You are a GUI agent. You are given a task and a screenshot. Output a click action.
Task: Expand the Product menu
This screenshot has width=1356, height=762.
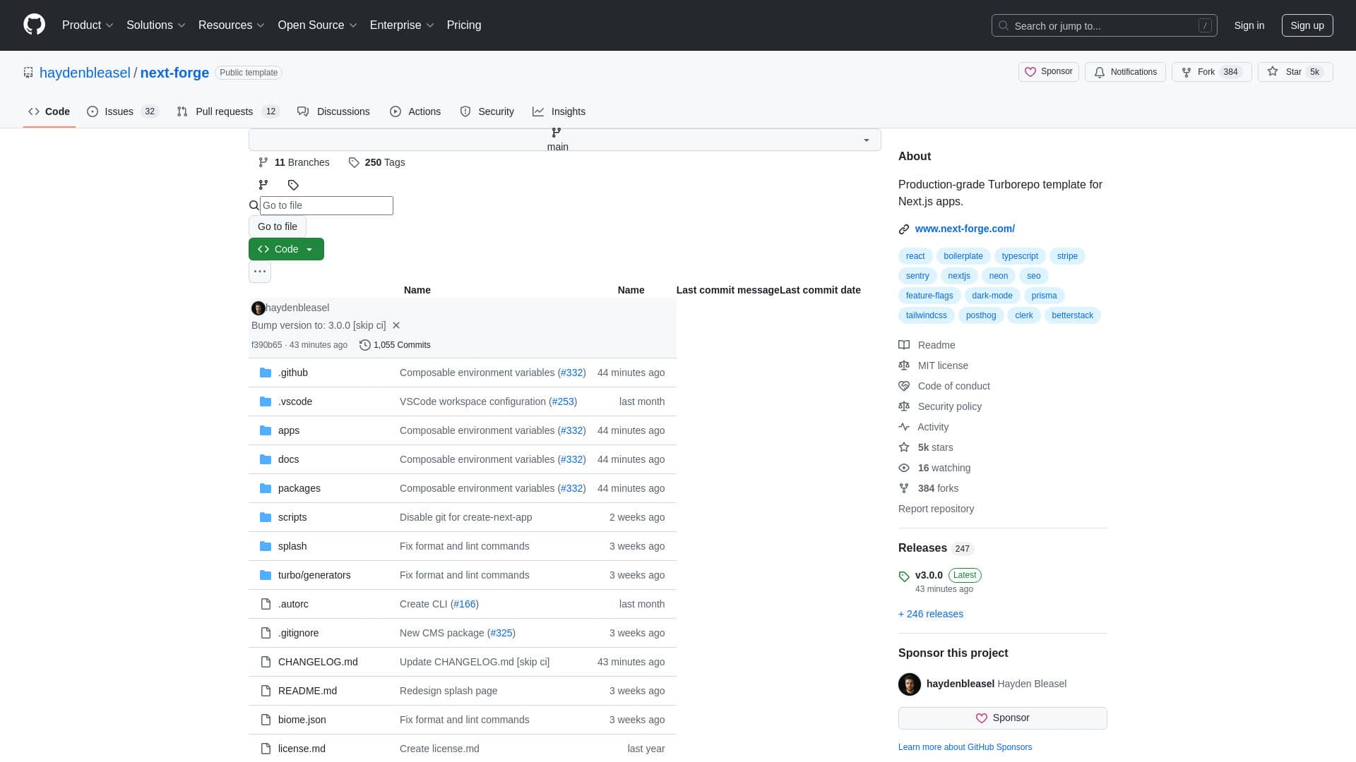coord(88,25)
